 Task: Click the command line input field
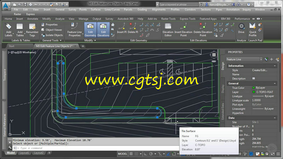coord(100,148)
